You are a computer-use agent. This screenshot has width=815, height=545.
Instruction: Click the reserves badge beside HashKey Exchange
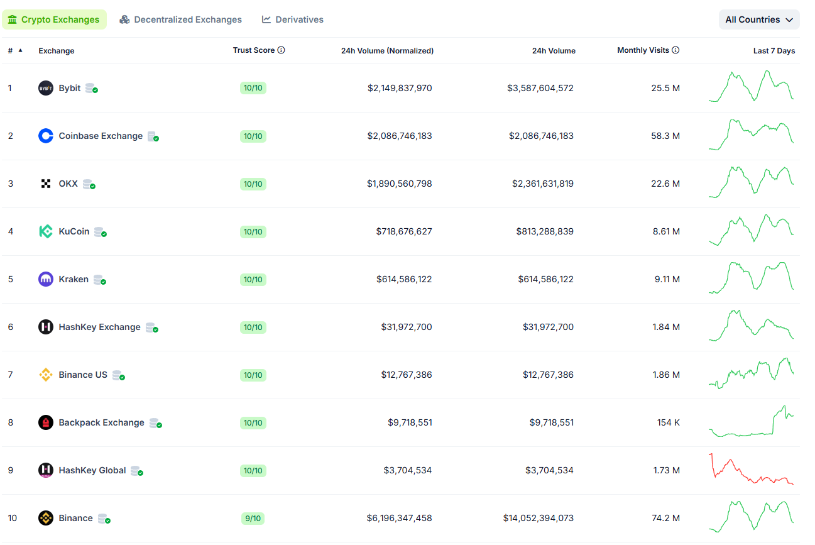[x=152, y=328]
